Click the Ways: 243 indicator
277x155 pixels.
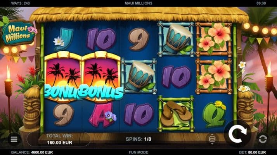pyautogui.click(x=20, y=3)
